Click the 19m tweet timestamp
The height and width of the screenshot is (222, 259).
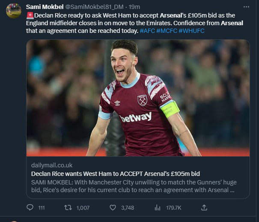tap(134, 7)
